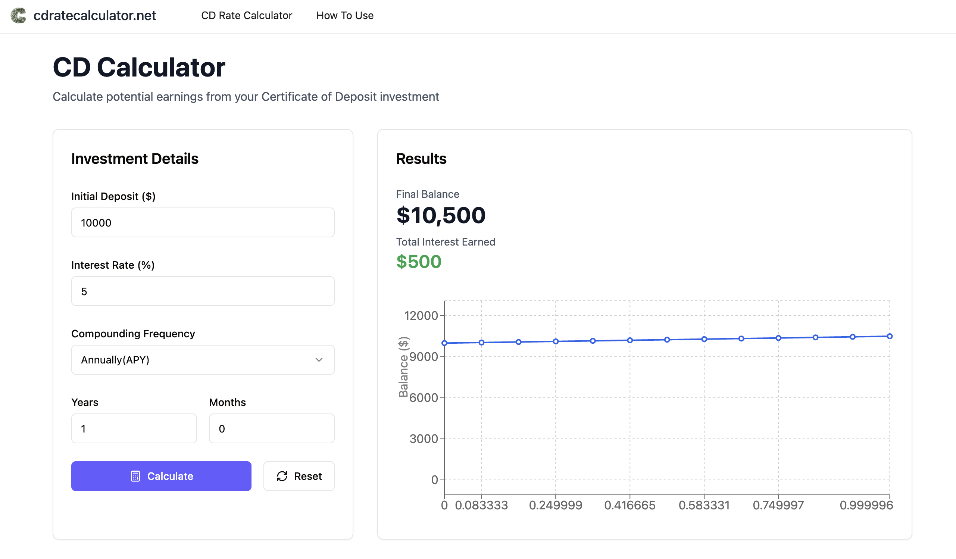Screen dimensions: 956x559
Task: Click the chart data point at 0.416665
Action: pos(630,341)
